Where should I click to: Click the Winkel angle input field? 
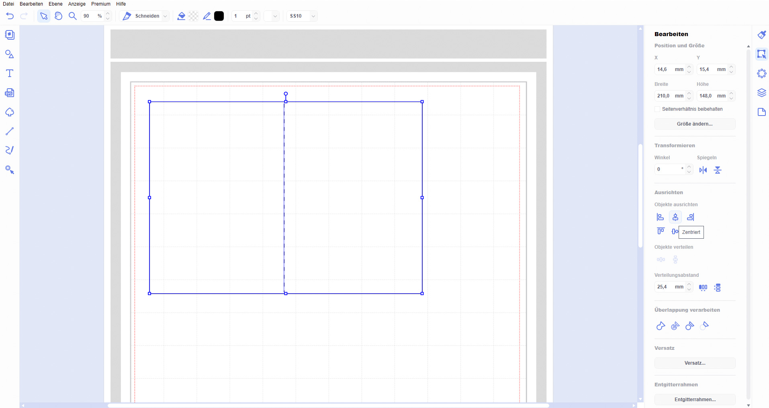[x=669, y=169]
